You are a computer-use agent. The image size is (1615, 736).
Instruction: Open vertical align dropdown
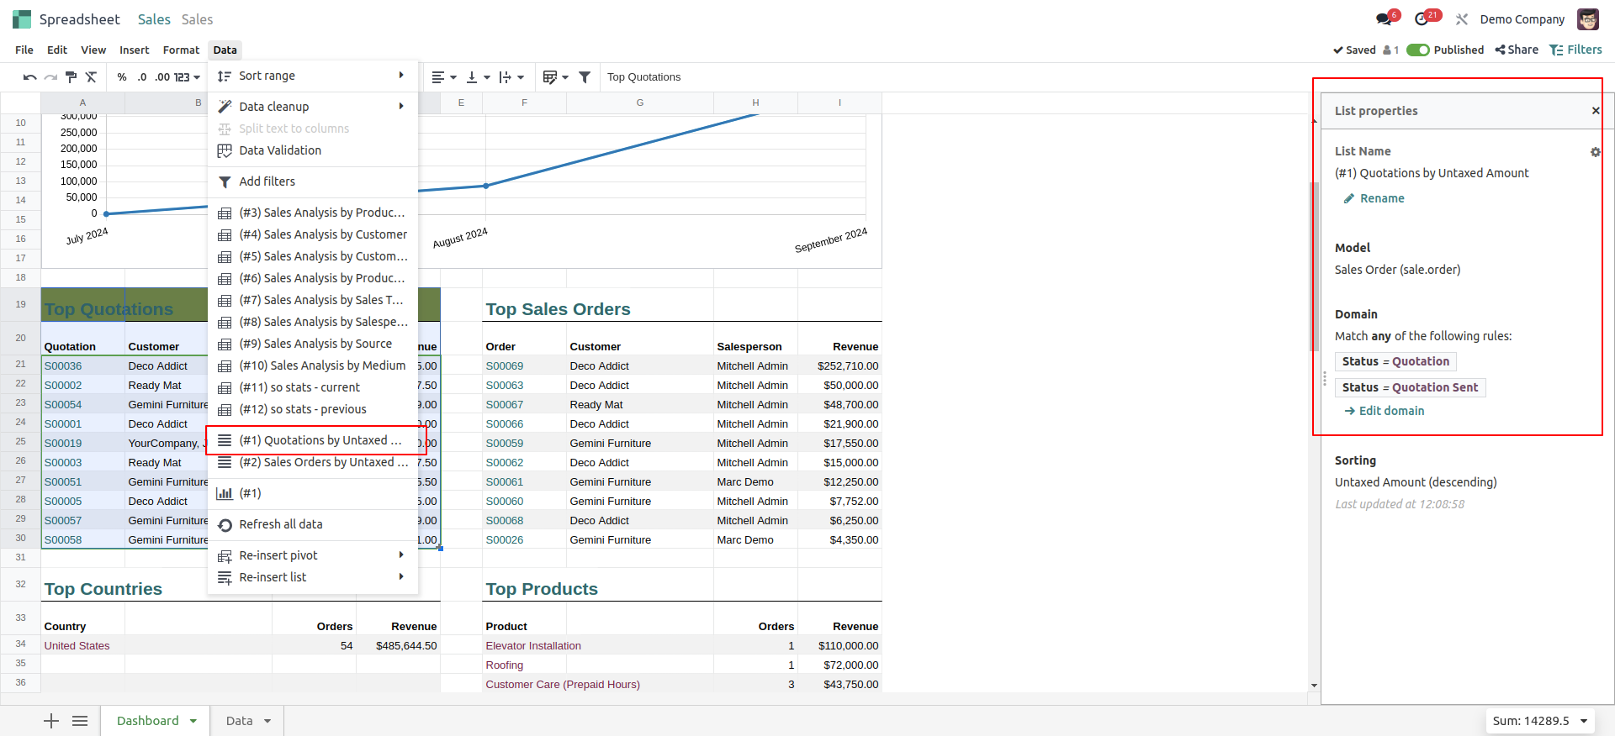click(x=477, y=77)
